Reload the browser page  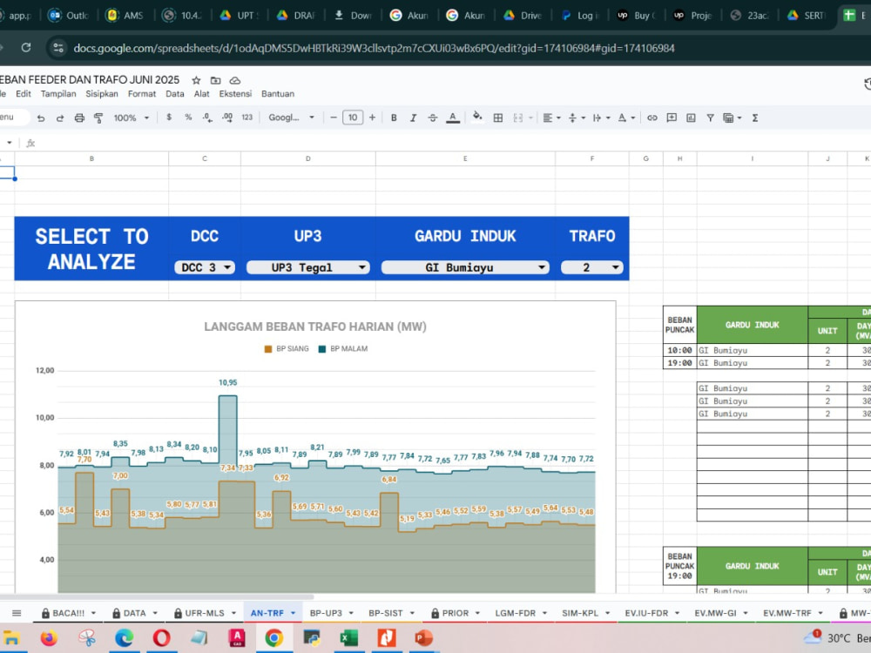click(26, 48)
